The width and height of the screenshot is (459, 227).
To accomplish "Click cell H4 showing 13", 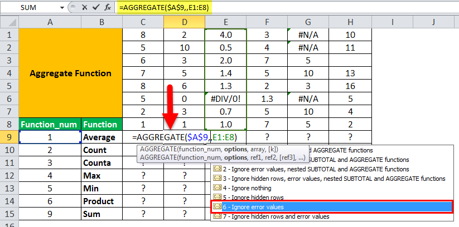I will tap(350, 73).
